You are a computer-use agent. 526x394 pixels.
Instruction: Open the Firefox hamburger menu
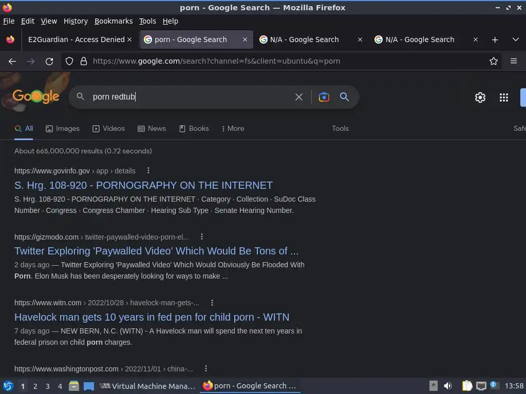[514, 61]
